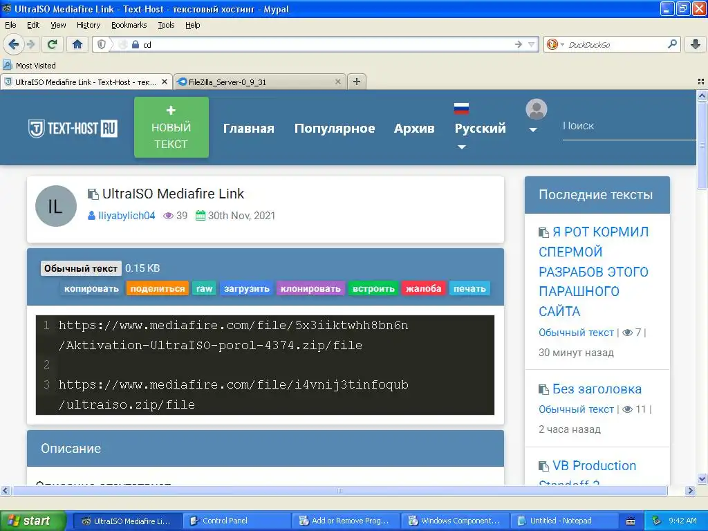Go to the Главная page
The height and width of the screenshot is (531, 708).
point(249,128)
